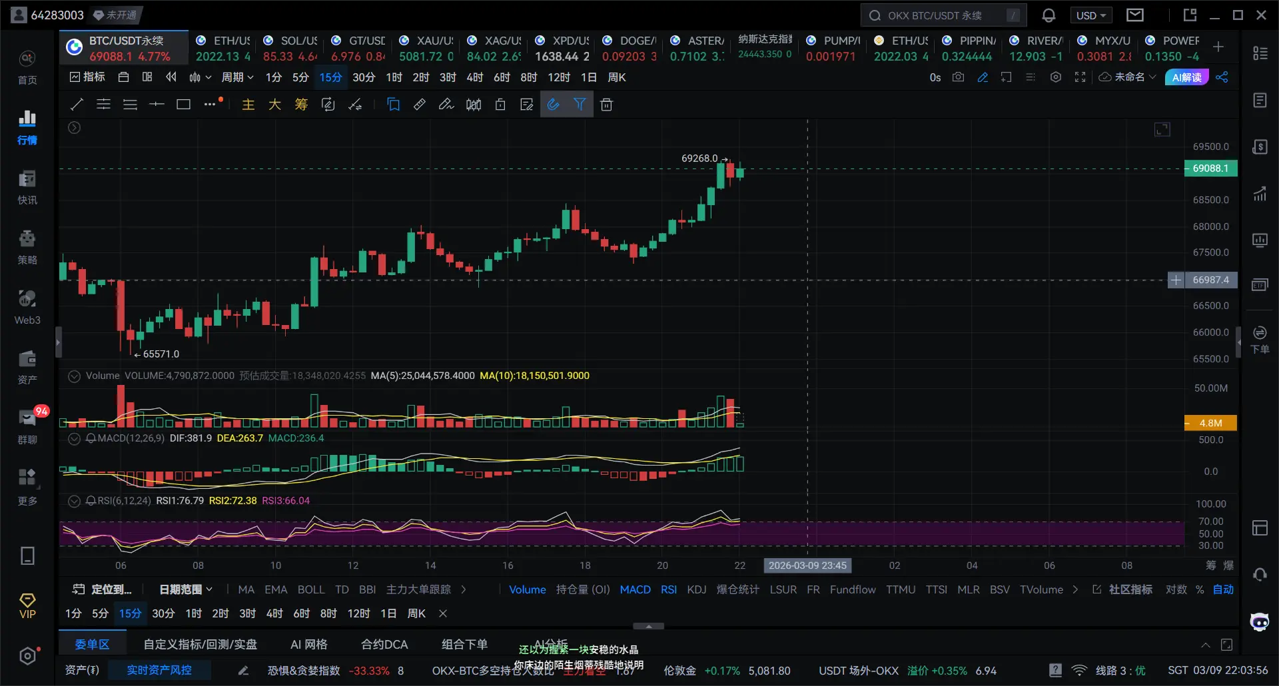The height and width of the screenshot is (686, 1279).
Task: Toggle the MACD indicator in indicator bar
Action: click(x=635, y=589)
